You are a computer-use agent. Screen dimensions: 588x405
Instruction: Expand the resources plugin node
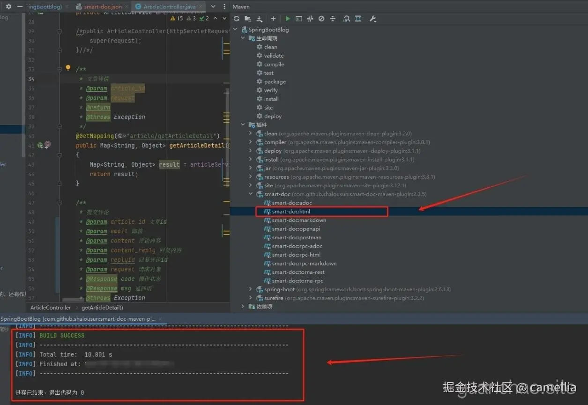251,177
